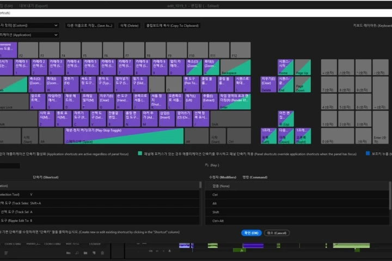The width and height of the screenshot is (392, 261).
Task: Click the New Bin folder icon
Action: 85,253
